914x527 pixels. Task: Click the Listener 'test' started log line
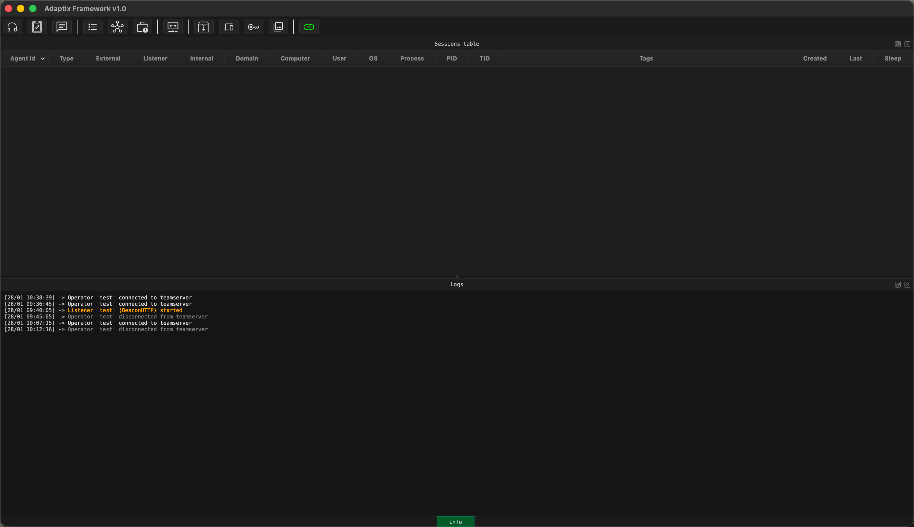click(x=125, y=310)
